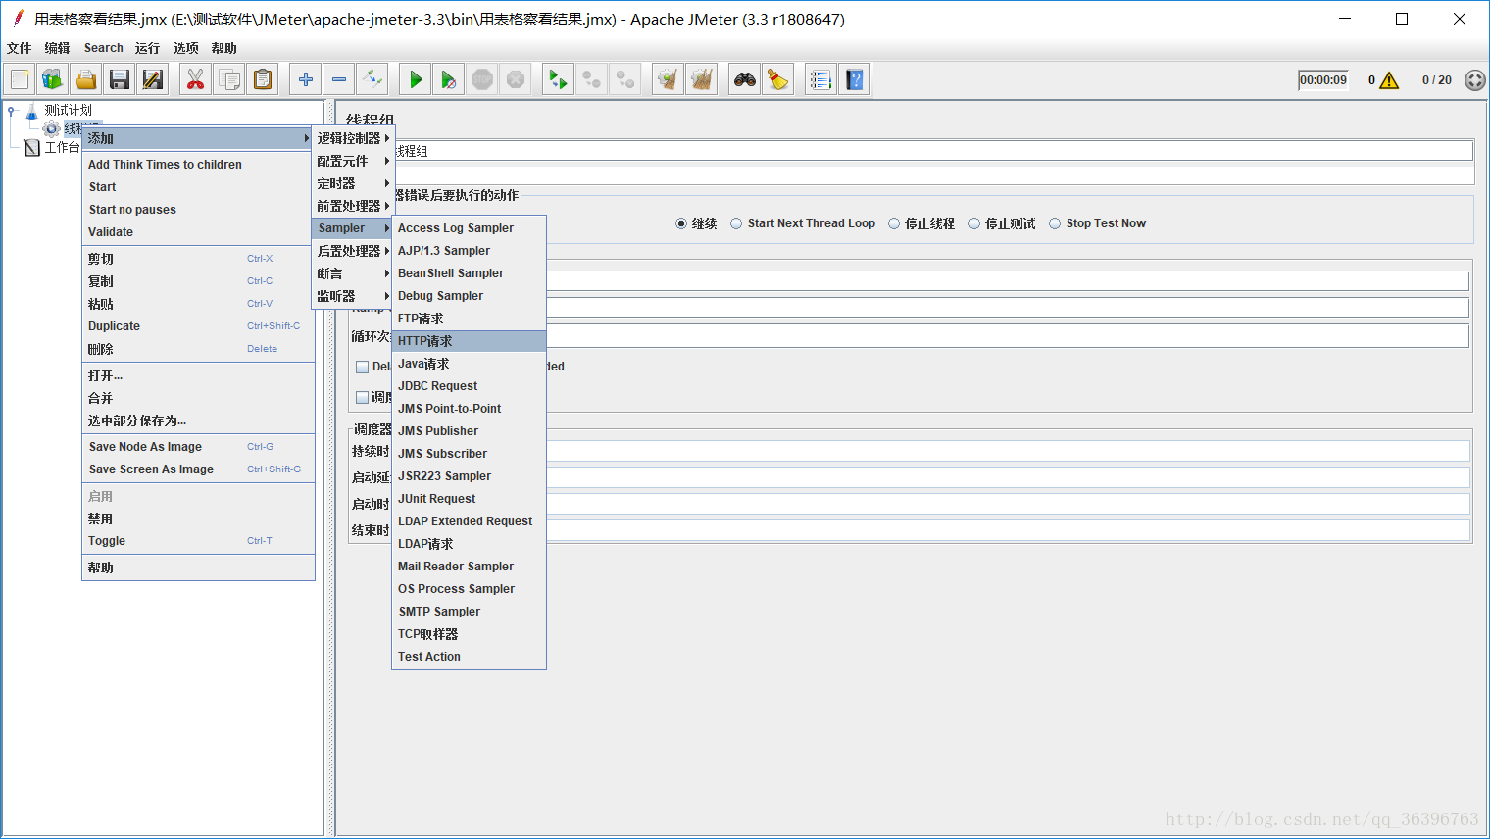Click the Paste clipboard icon

click(x=263, y=79)
